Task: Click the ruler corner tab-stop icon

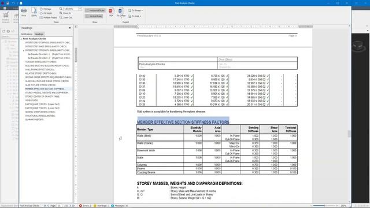Action: point(76,27)
